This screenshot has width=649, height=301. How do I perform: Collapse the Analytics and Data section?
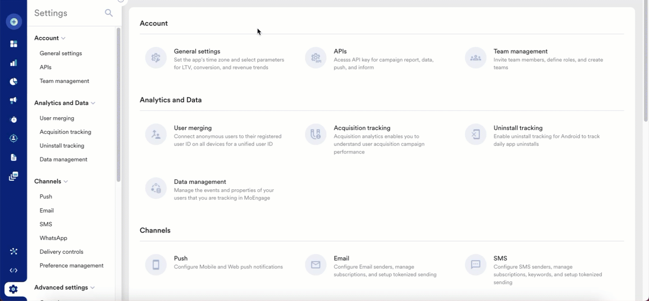(x=93, y=103)
